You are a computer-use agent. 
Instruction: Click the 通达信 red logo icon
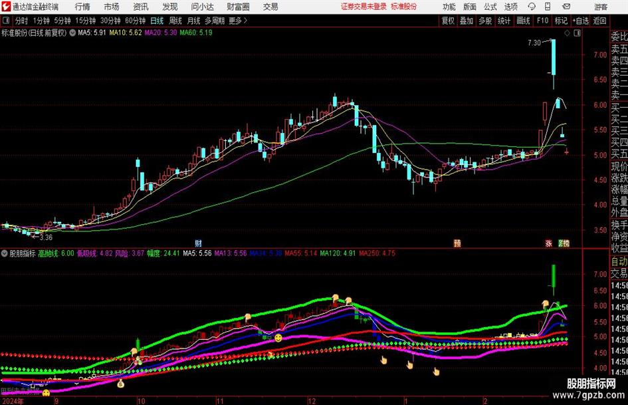[x=5, y=7]
